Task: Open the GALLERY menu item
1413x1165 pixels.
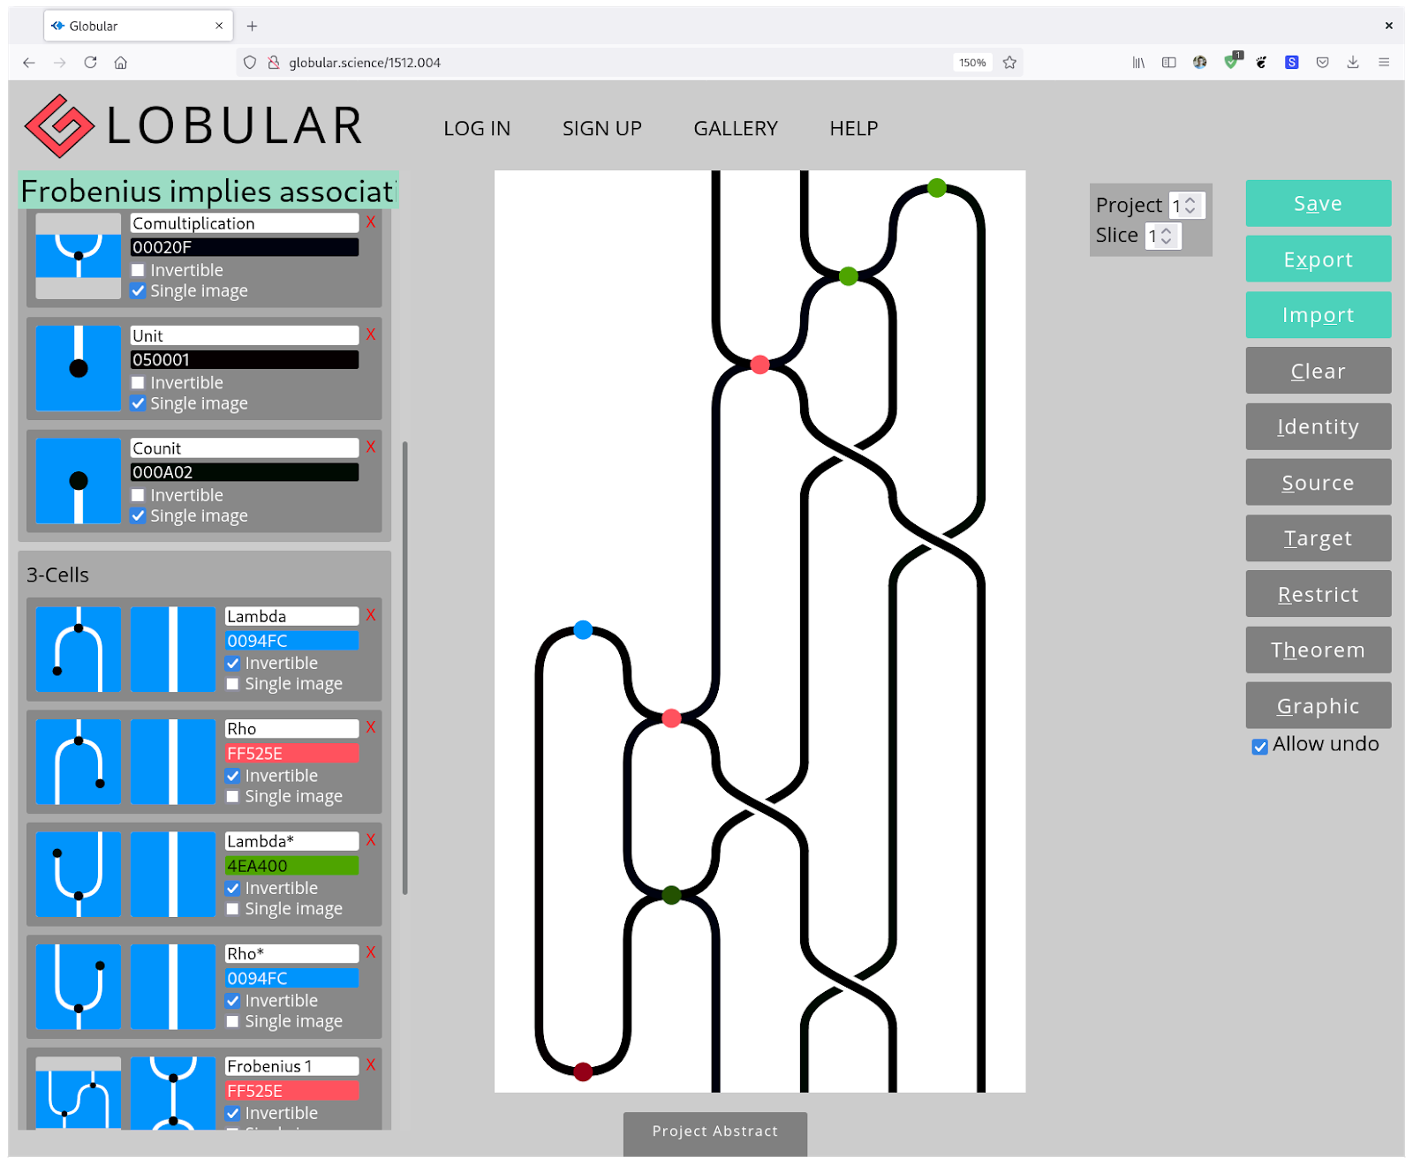Action: pyautogui.click(x=735, y=129)
